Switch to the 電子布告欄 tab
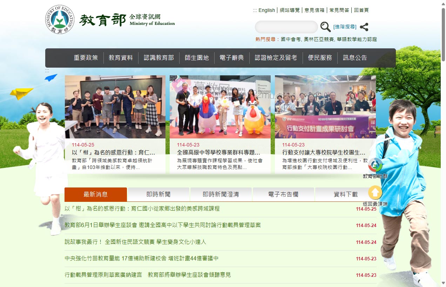Image resolution: width=446 pixels, height=287 pixels. point(283,194)
